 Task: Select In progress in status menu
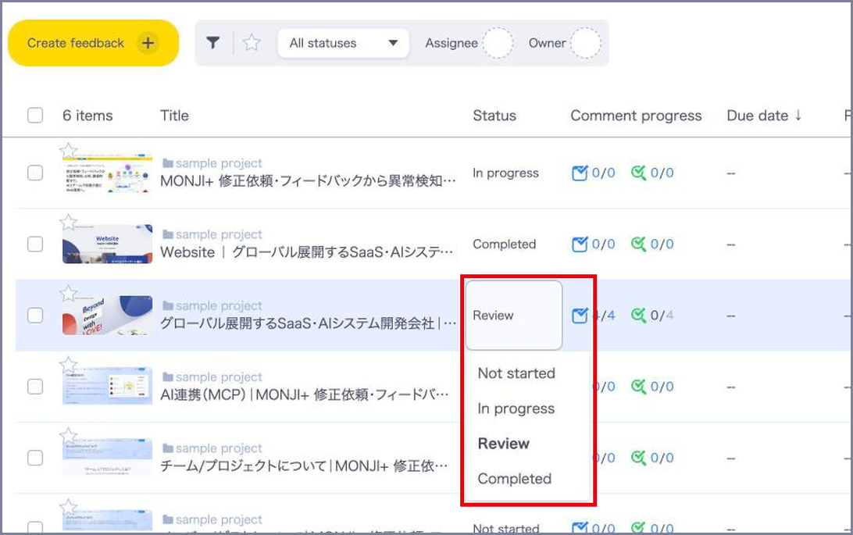516,408
